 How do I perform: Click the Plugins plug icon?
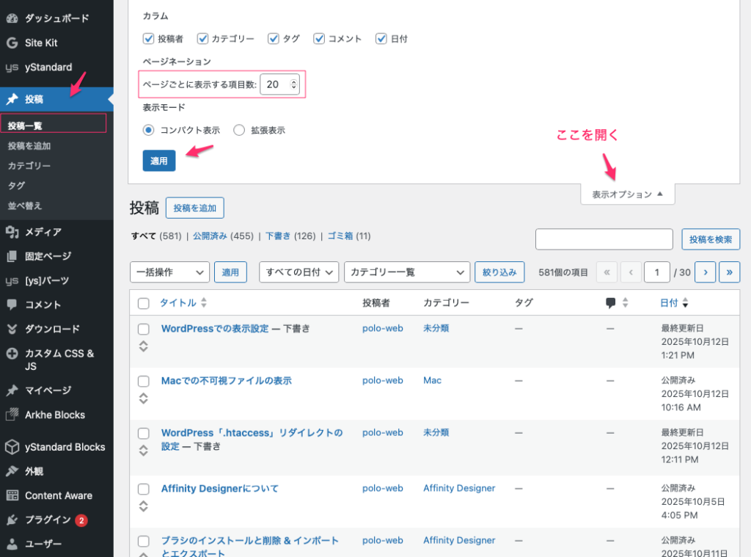click(x=12, y=520)
